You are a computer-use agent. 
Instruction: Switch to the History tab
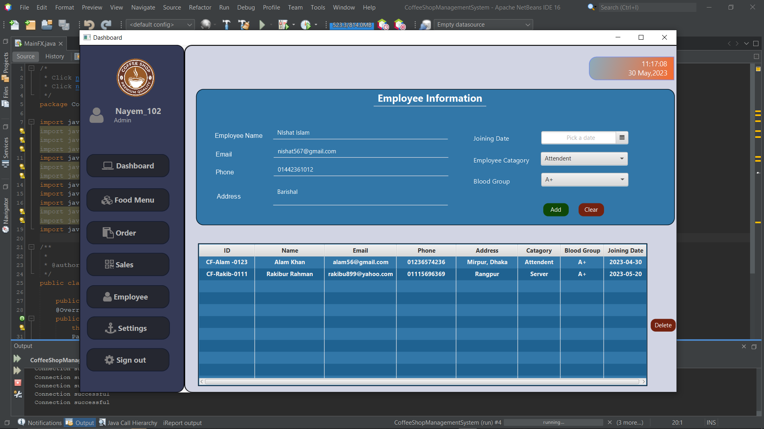(55, 56)
